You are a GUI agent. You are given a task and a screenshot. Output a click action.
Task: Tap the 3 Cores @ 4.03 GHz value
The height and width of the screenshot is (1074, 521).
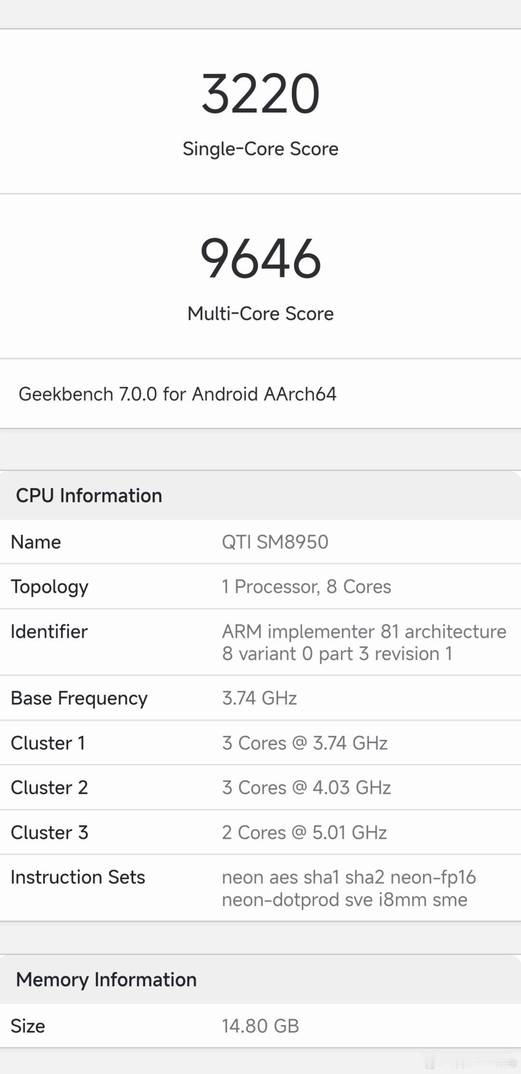pyautogui.click(x=306, y=788)
